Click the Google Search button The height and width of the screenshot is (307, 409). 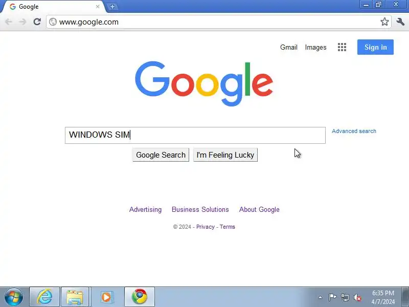(161, 155)
